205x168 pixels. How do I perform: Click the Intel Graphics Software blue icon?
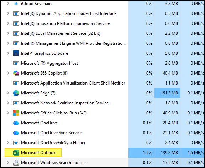(x=16, y=53)
